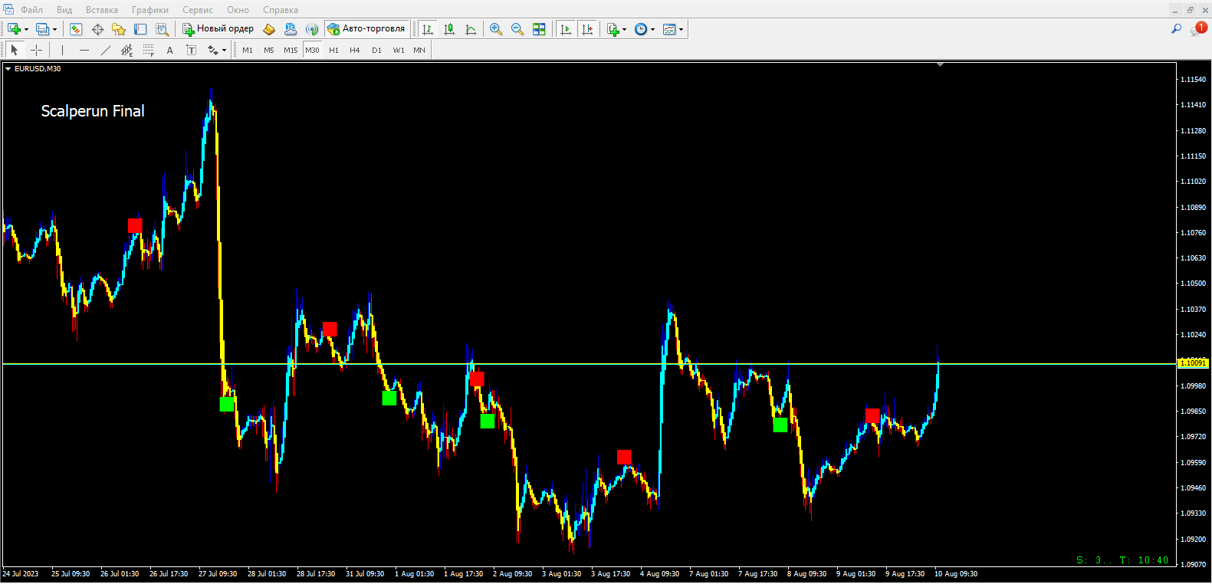Toggle Chart Shift mode
Screen dimensions: 1212x584
tap(587, 29)
